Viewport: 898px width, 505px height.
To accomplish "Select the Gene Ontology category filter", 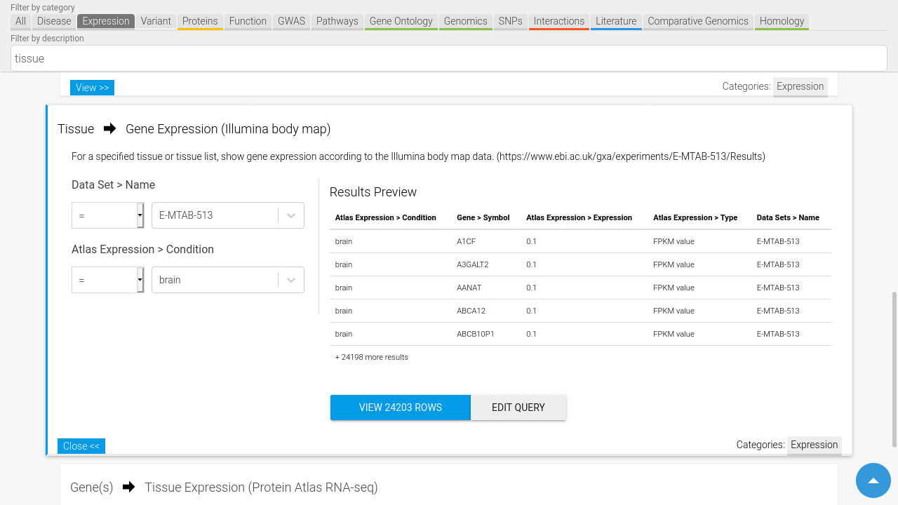I will pos(401,21).
